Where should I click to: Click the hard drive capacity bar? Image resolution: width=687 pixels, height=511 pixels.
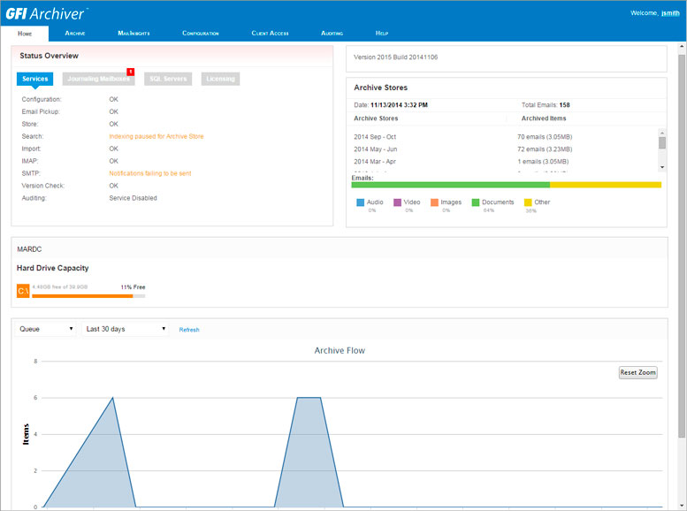[88, 295]
